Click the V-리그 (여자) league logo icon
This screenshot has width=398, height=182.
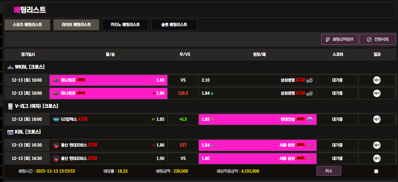coord(10,106)
